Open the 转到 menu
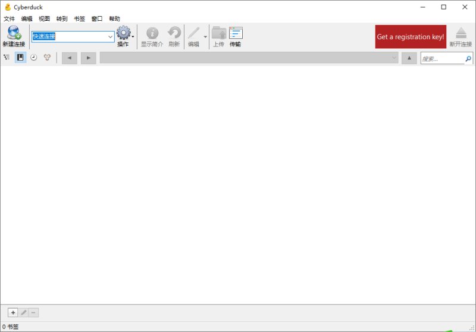The width and height of the screenshot is (476, 332). (x=62, y=18)
